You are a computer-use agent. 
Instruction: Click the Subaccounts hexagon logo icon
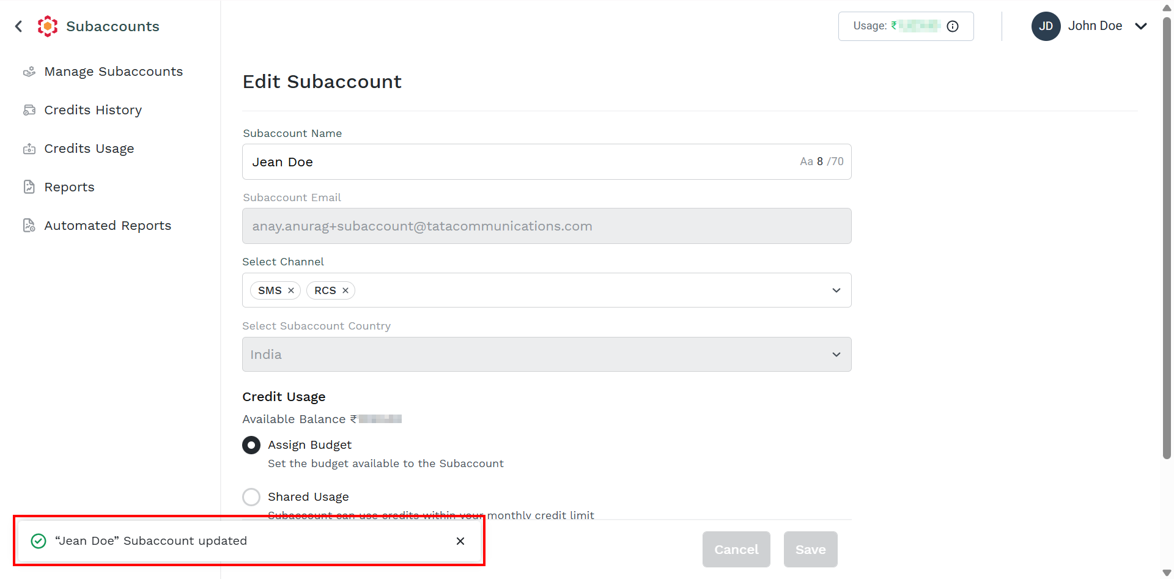48,26
